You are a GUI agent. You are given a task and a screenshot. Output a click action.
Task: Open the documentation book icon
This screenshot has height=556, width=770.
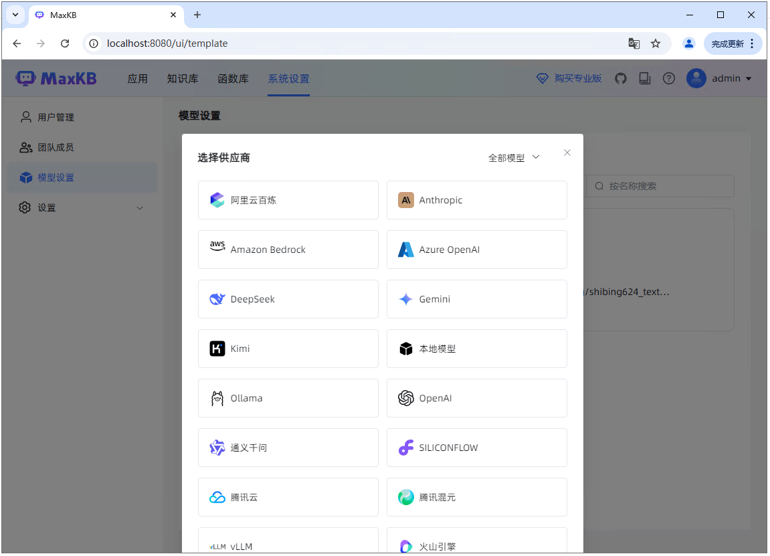point(645,78)
